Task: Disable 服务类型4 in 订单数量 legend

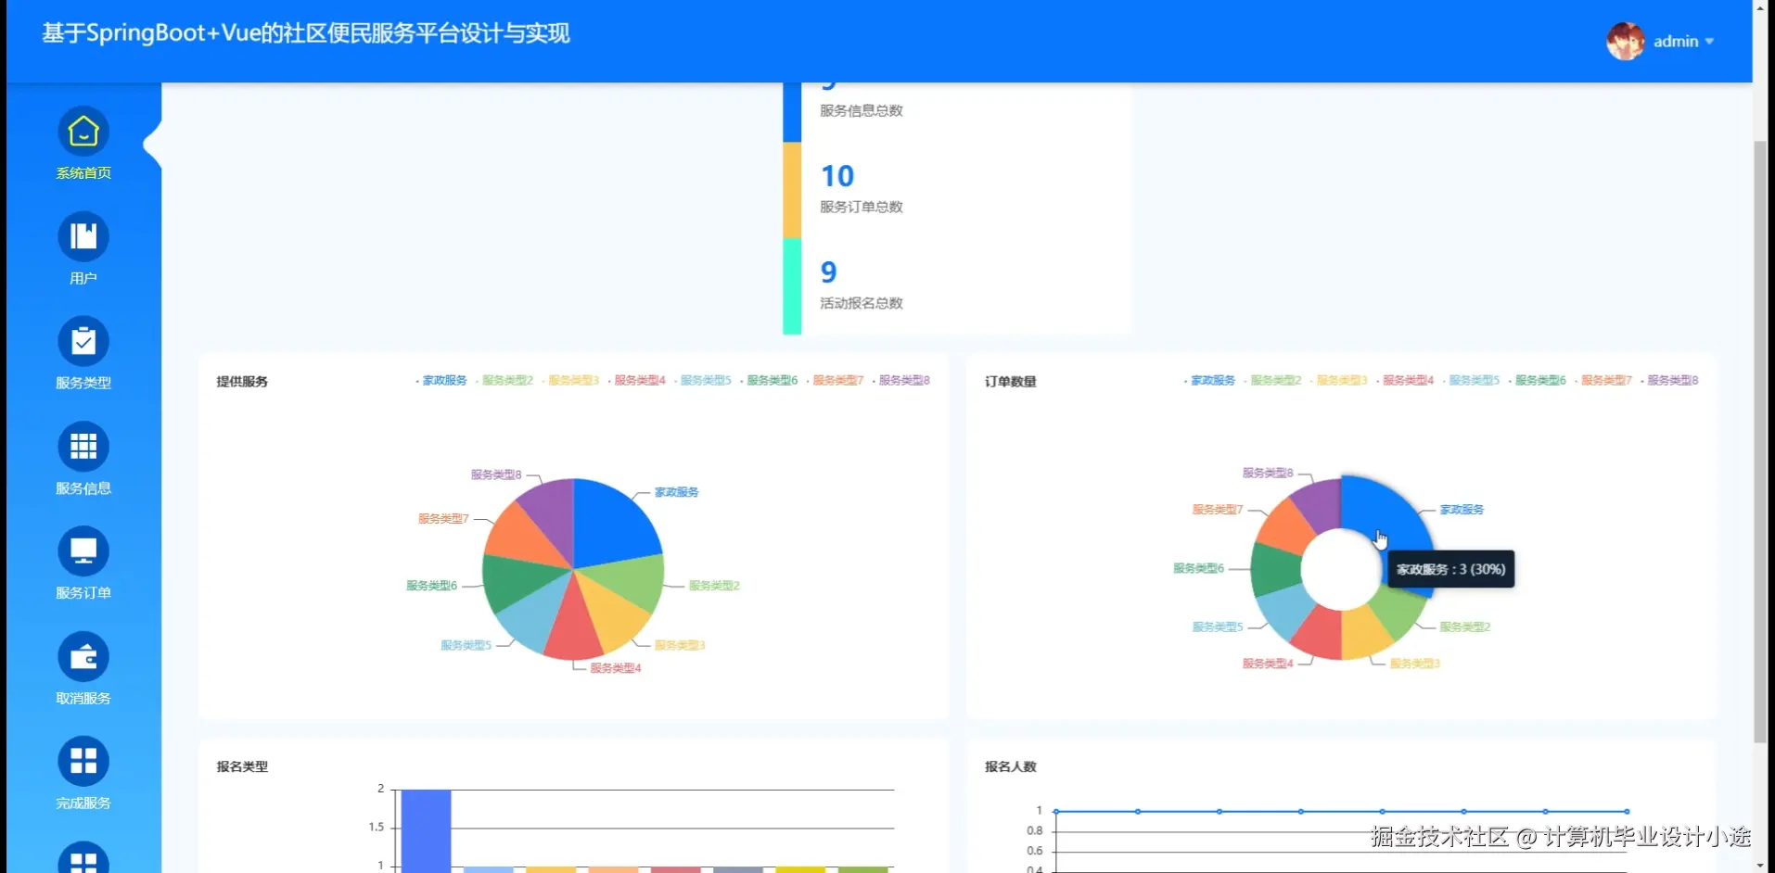Action: click(x=1405, y=380)
